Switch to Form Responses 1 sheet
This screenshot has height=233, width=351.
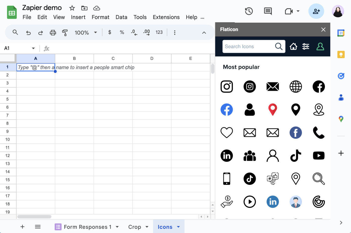(x=87, y=227)
